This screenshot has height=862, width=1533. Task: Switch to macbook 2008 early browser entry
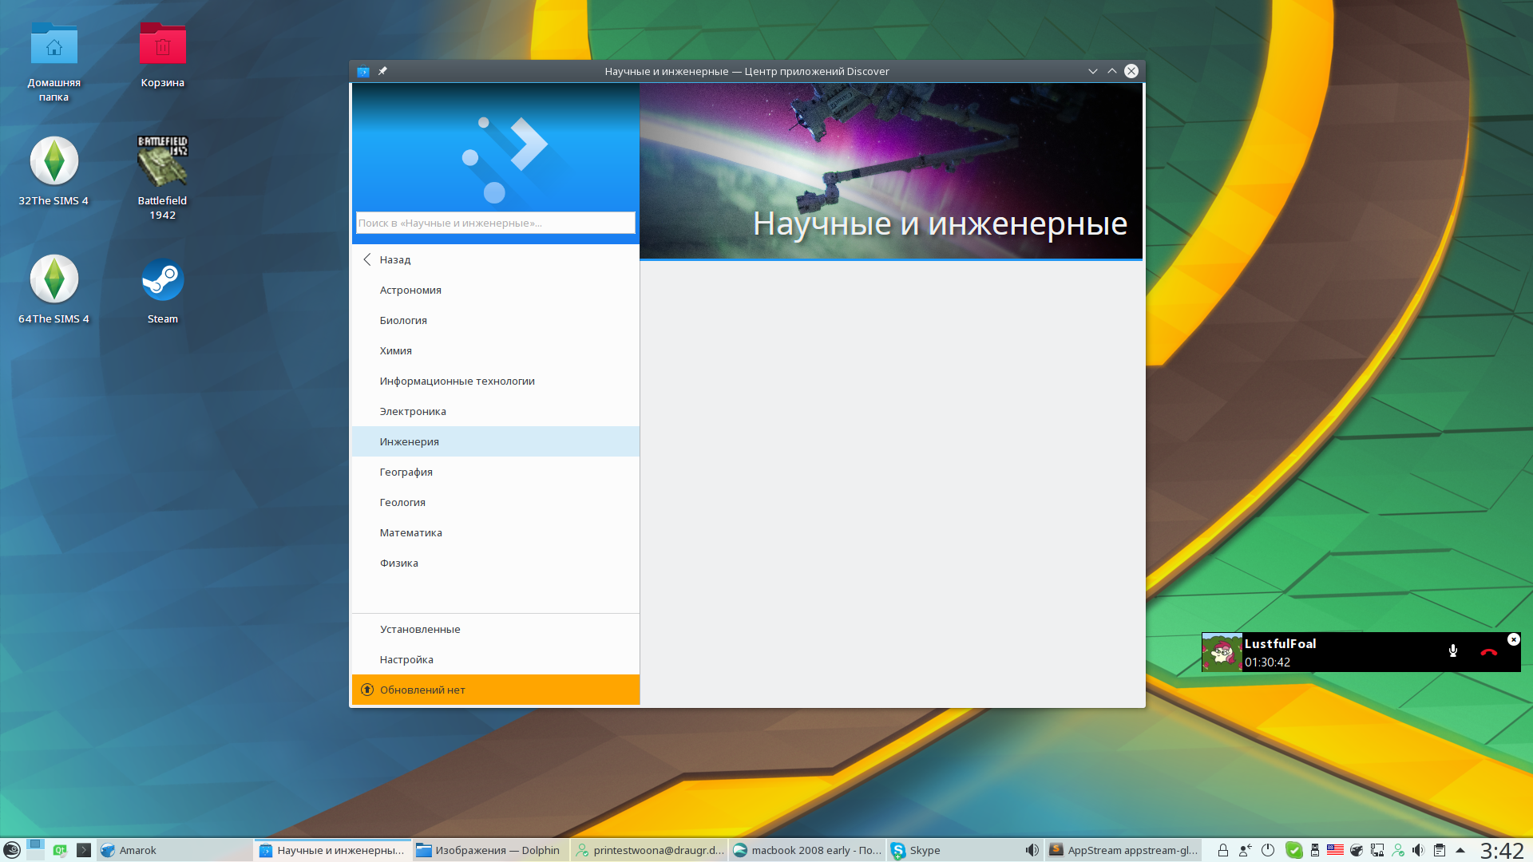point(807,850)
